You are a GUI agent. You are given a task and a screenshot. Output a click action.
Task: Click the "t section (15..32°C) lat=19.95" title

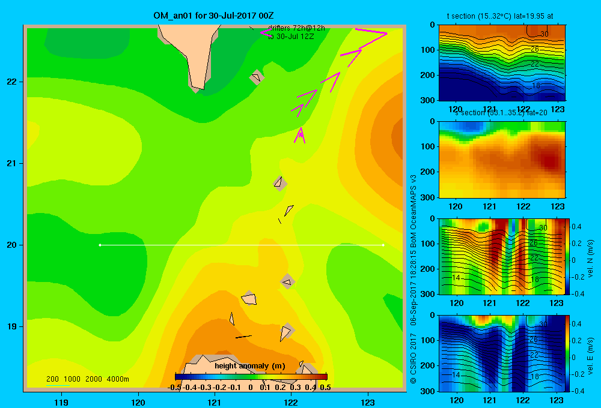(500, 16)
